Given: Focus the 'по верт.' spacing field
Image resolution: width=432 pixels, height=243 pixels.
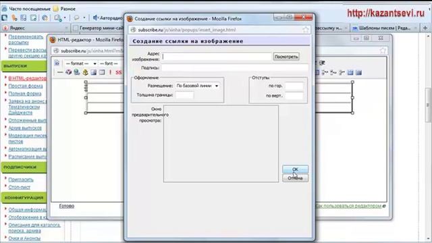Looking at the screenshot, I should [294, 96].
